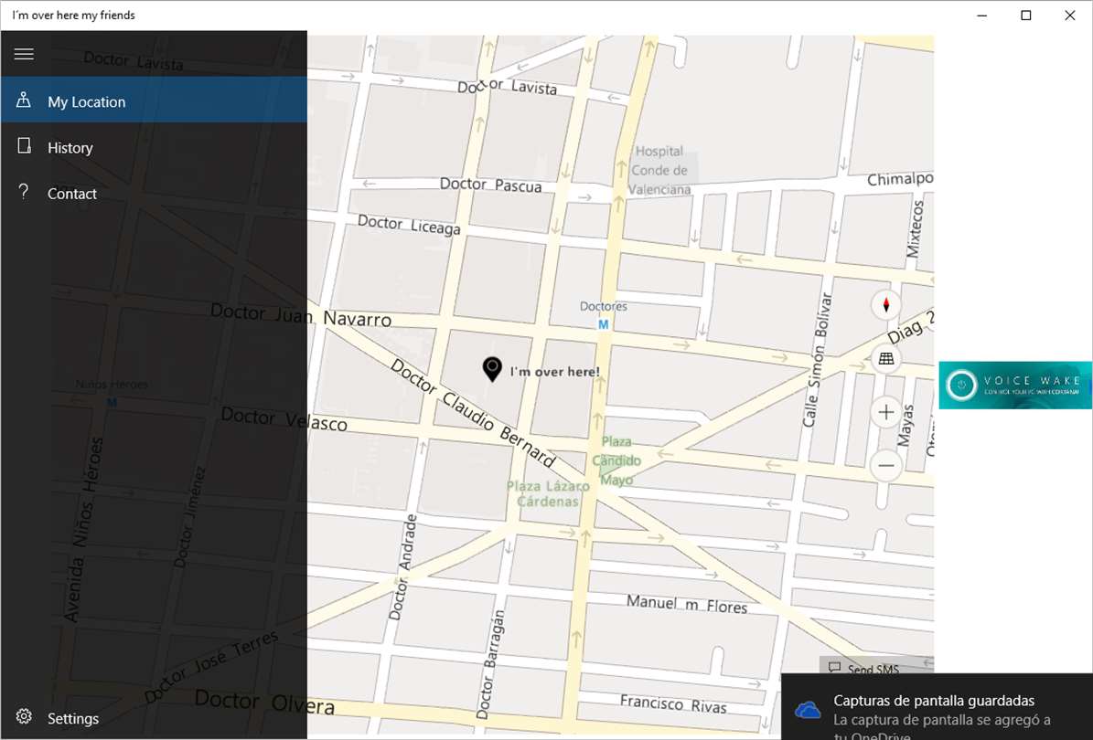Viewport: 1093px width, 740px height.
Task: Open the My Location page
Action: coord(154,100)
